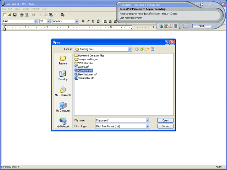Click the Help question mark in Open dialog
The height and width of the screenshot is (170, 227).
tap(167, 42)
